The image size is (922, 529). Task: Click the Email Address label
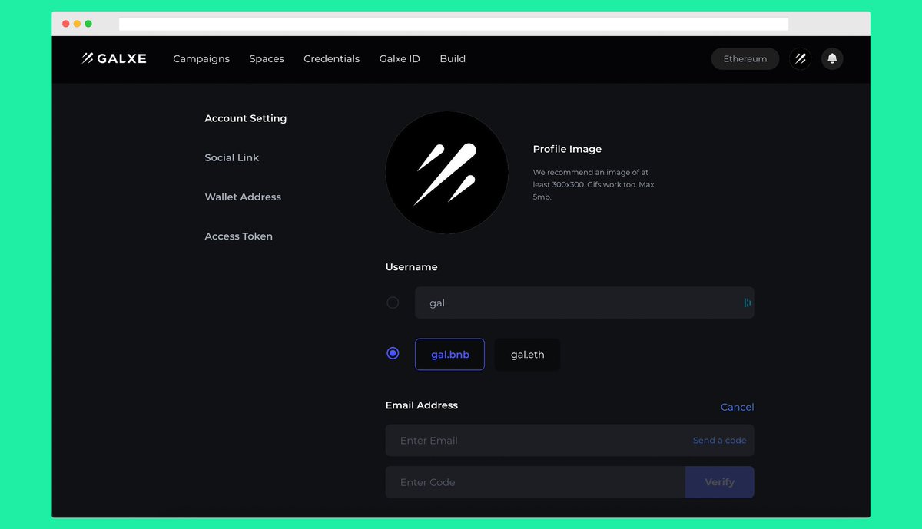coord(421,405)
